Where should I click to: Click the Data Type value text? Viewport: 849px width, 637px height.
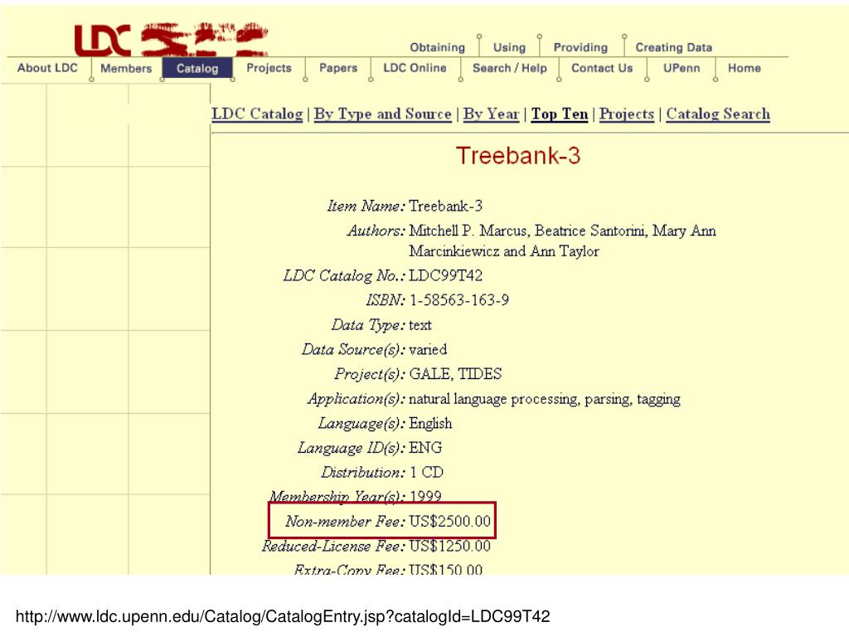pyautogui.click(x=420, y=325)
